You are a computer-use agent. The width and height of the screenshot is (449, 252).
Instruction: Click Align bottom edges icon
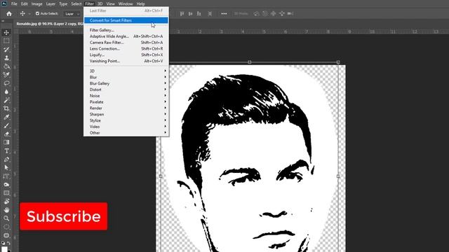point(199,13)
